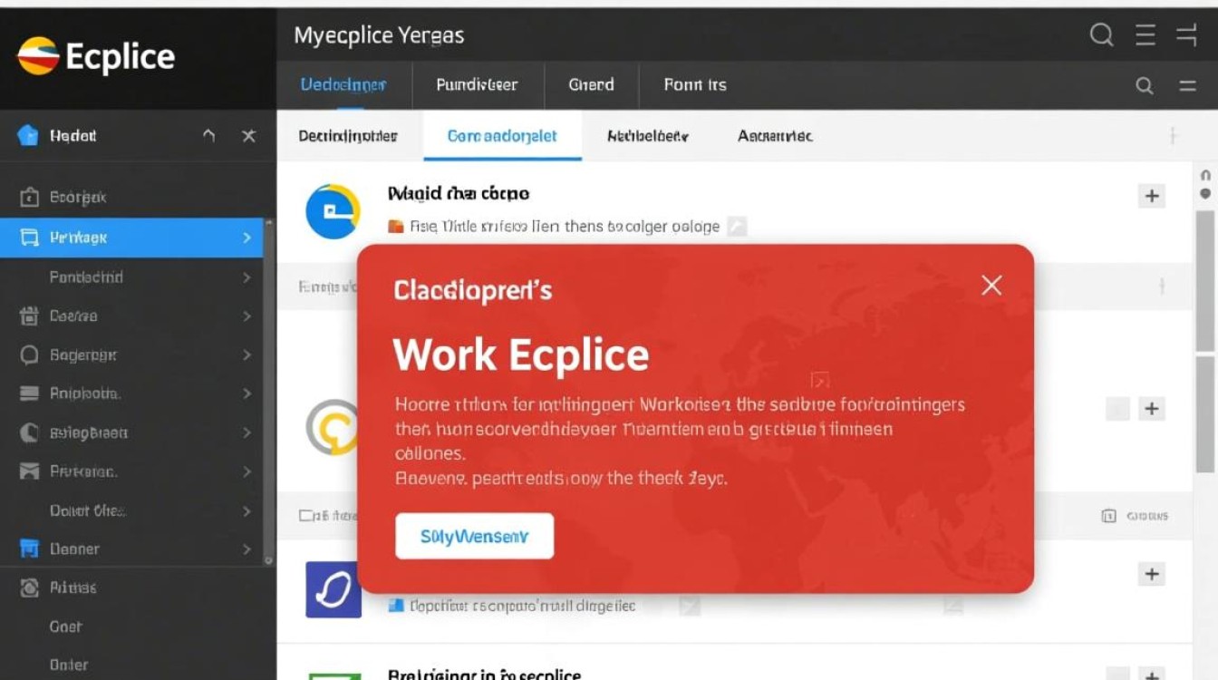Click the search icon in the top title bar
This screenshot has height=680, width=1218.
(x=1101, y=35)
